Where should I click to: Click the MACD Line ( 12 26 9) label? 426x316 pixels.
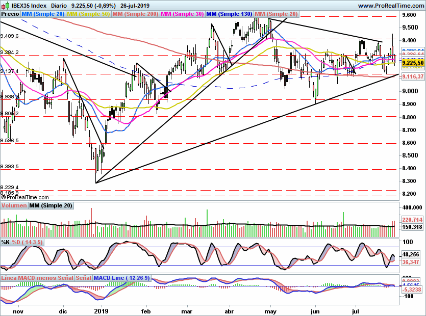pyautogui.click(x=121, y=278)
